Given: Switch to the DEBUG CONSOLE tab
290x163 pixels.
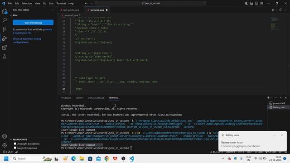Looking at the screenshot, I should pos(96,98).
